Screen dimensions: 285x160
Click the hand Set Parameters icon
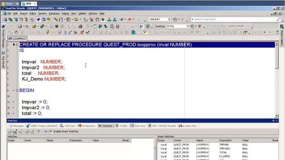(x=16, y=32)
